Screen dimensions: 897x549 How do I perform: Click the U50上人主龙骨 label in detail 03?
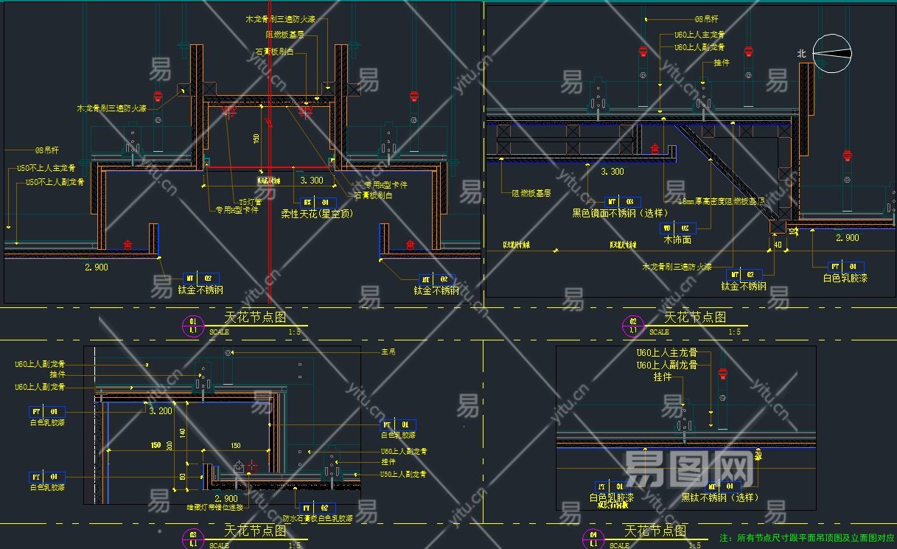click(x=404, y=474)
